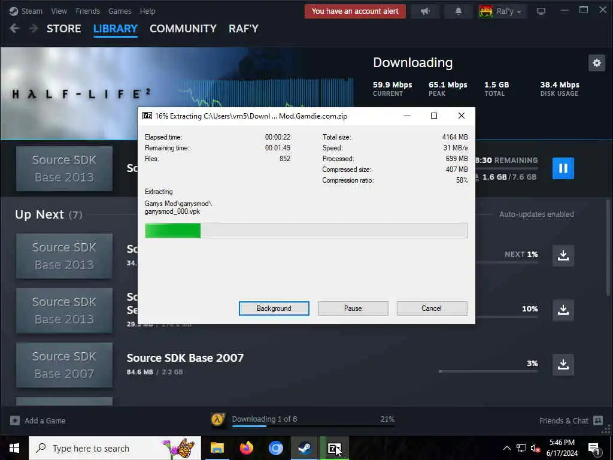This screenshot has width=613, height=460.
Task: Open the muted volume tray icon
Action: (x=535, y=448)
